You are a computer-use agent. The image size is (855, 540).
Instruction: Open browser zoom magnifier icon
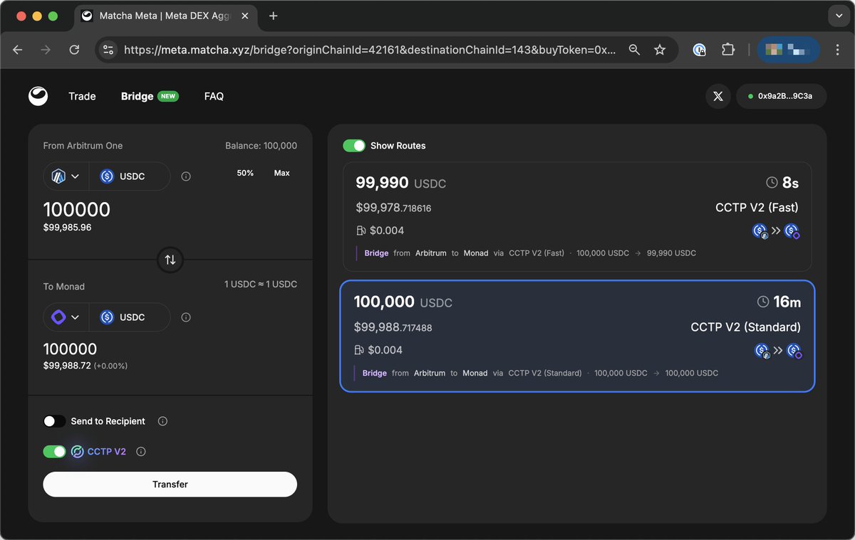[634, 50]
